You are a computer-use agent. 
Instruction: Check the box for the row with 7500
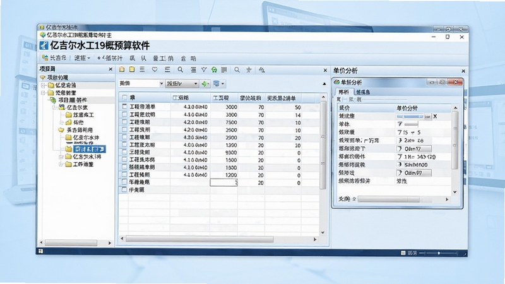click(x=124, y=122)
